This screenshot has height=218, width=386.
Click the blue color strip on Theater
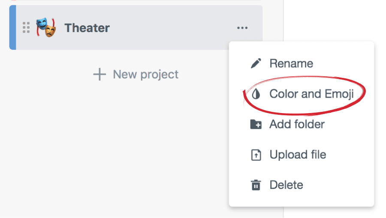[x=12, y=28]
